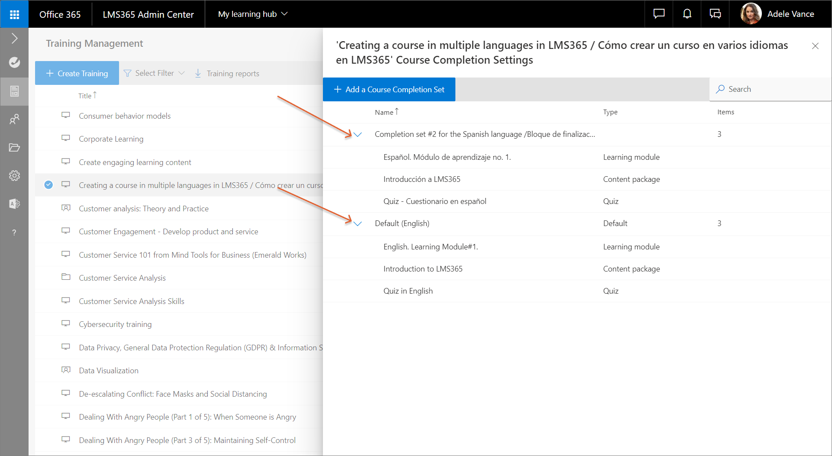Go to LMS365 Admin Center
832x456 pixels.
pyautogui.click(x=148, y=14)
